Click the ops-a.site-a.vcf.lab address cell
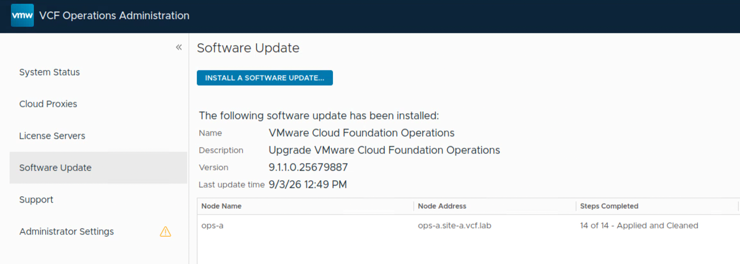The width and height of the screenshot is (740, 264). coord(454,225)
